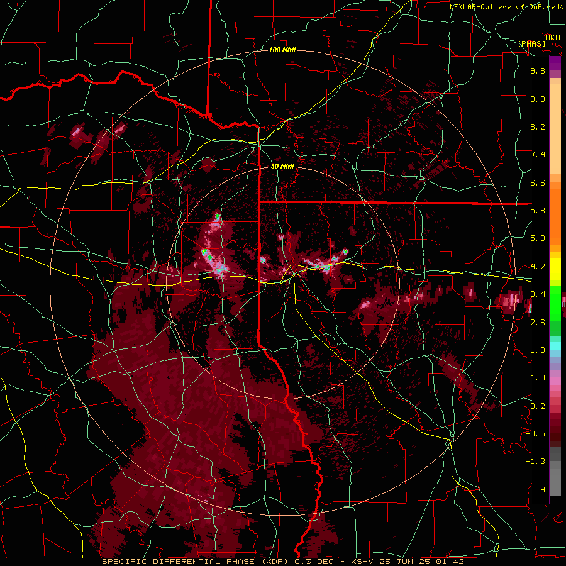Click the DKD label above the legend
566x566 pixels.
pos(552,37)
